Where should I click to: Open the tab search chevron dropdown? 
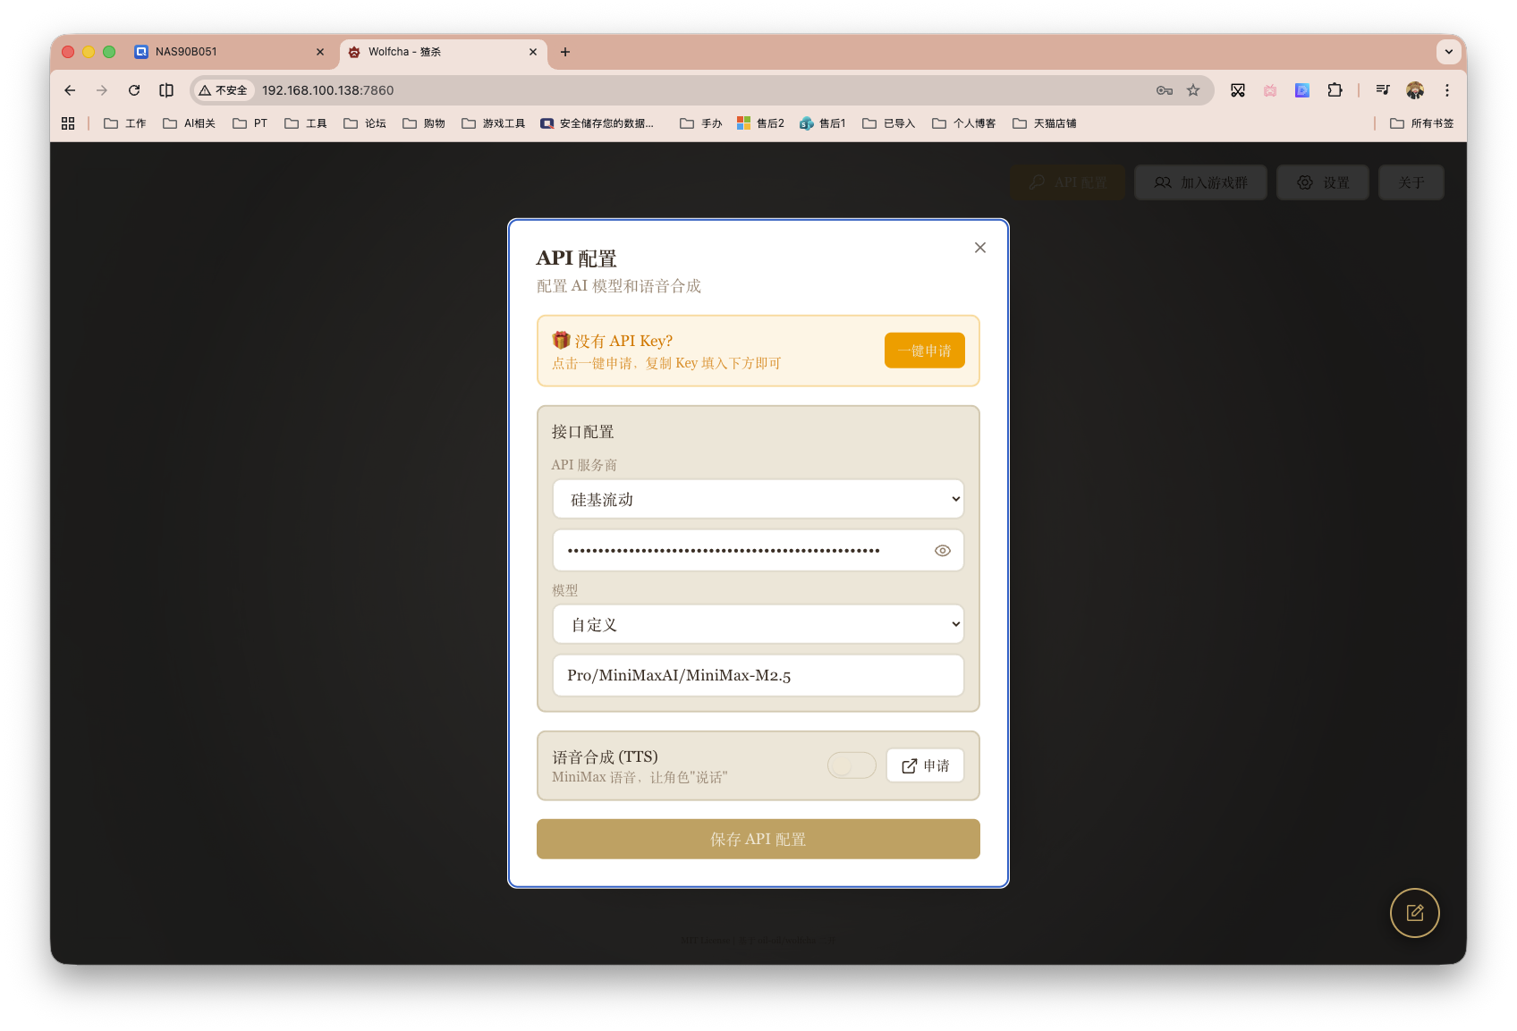click(1448, 52)
